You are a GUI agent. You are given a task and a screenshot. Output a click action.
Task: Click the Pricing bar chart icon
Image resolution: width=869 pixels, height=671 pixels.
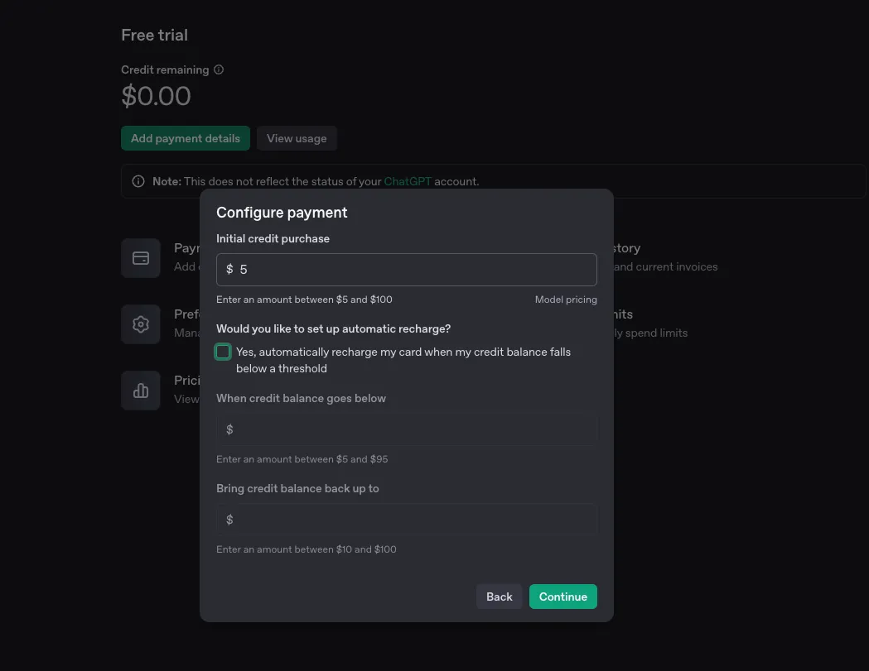point(140,390)
